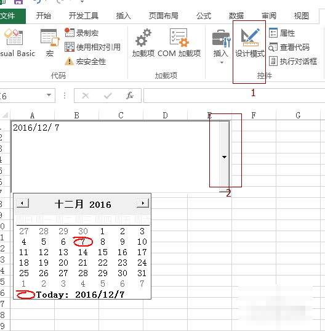The width and height of the screenshot is (325, 331).
Task: Select column D header
Action: (x=165, y=115)
